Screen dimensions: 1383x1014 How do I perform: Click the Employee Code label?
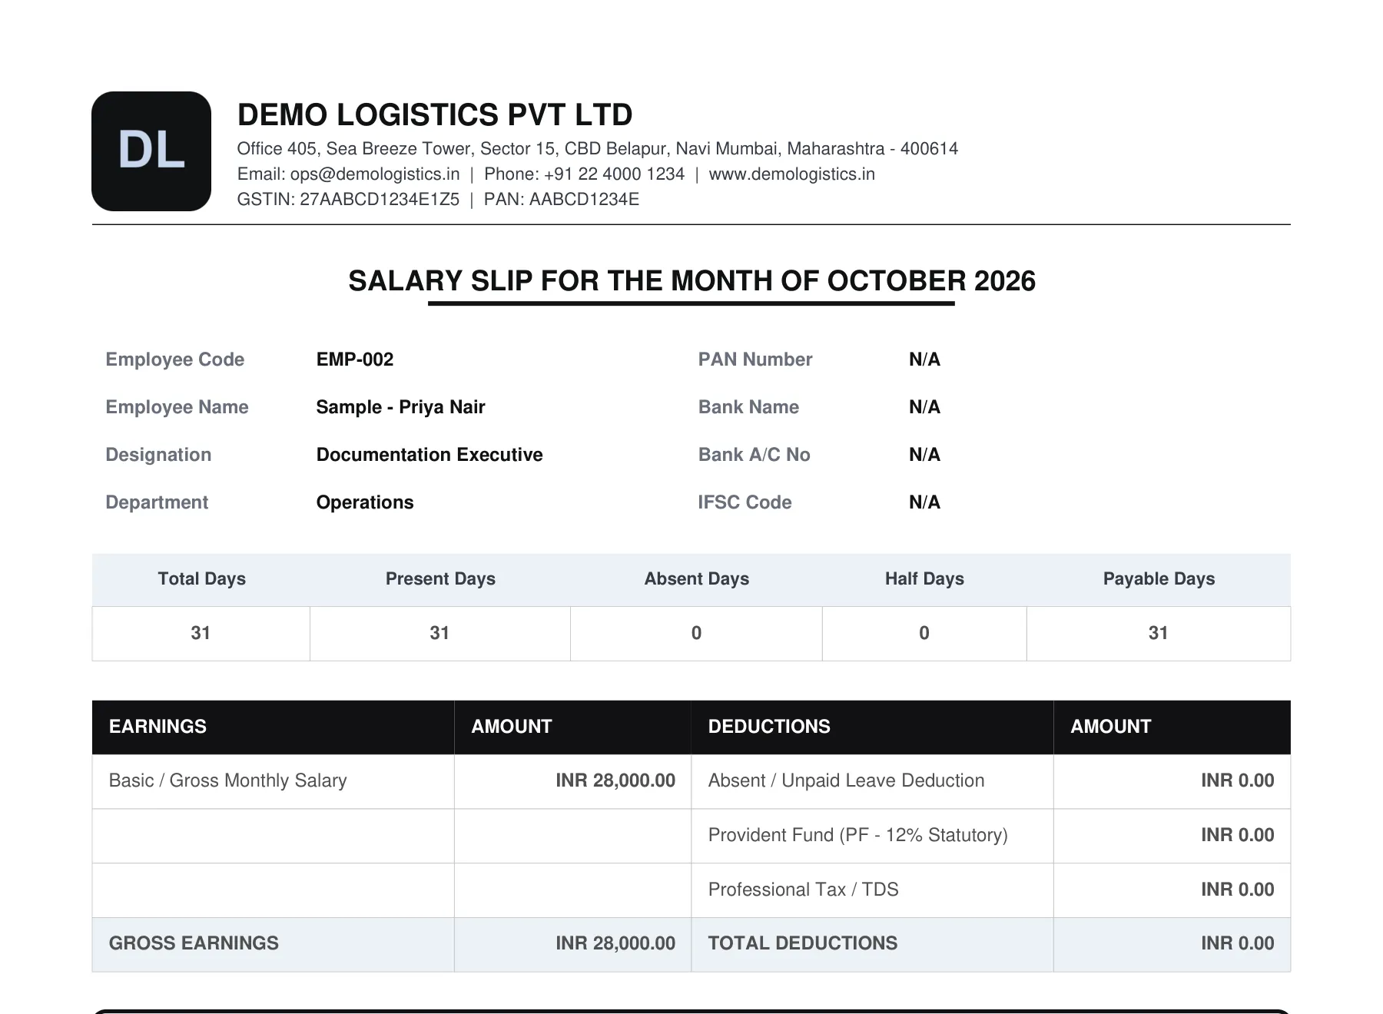175,360
